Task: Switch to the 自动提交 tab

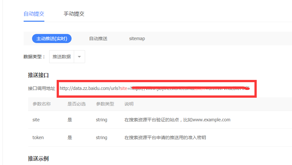Action: coord(34,14)
